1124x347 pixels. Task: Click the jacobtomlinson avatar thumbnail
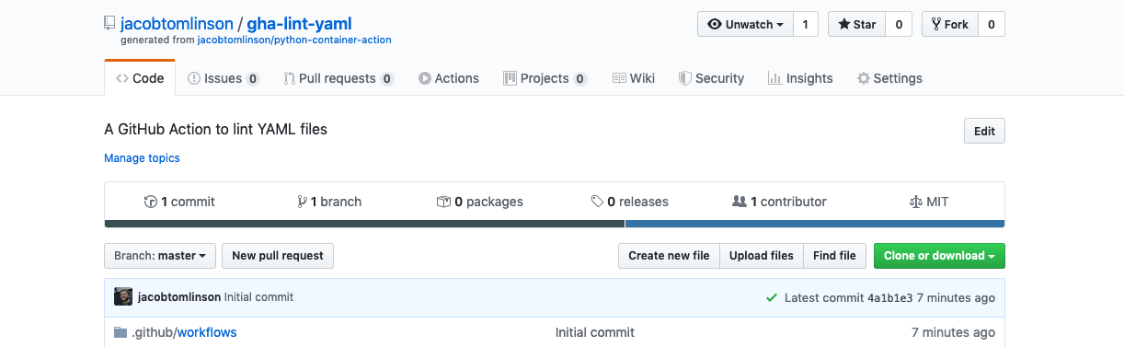pos(123,297)
